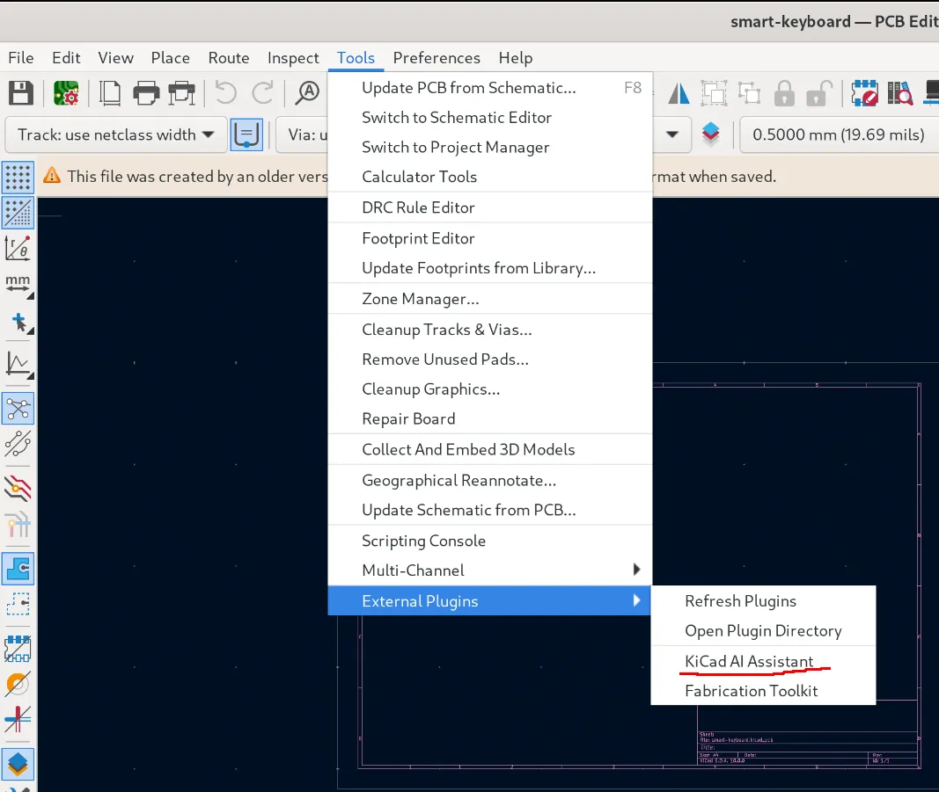Screen dimensions: 939x792
Task: Click the Undo arrow icon
Action: (x=226, y=93)
